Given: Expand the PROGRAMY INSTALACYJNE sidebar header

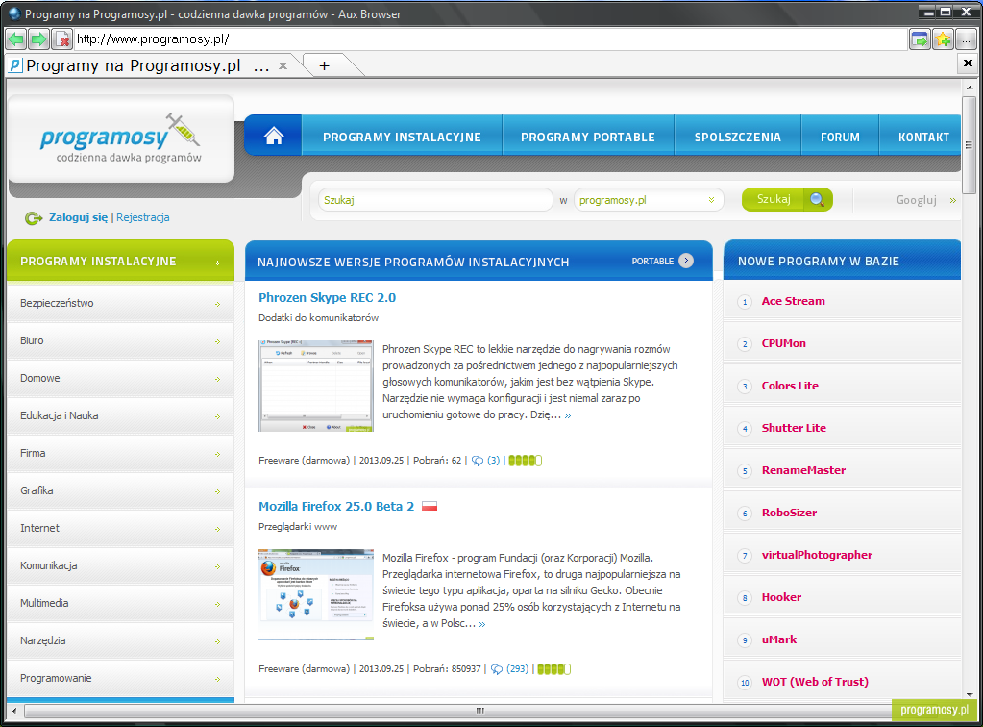Looking at the screenshot, I should [120, 261].
